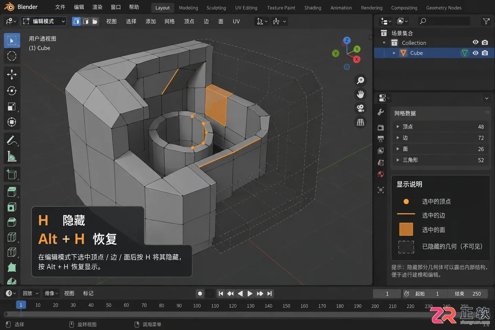Activate the 3D Cursor tool
495x330 pixels.
point(12,56)
